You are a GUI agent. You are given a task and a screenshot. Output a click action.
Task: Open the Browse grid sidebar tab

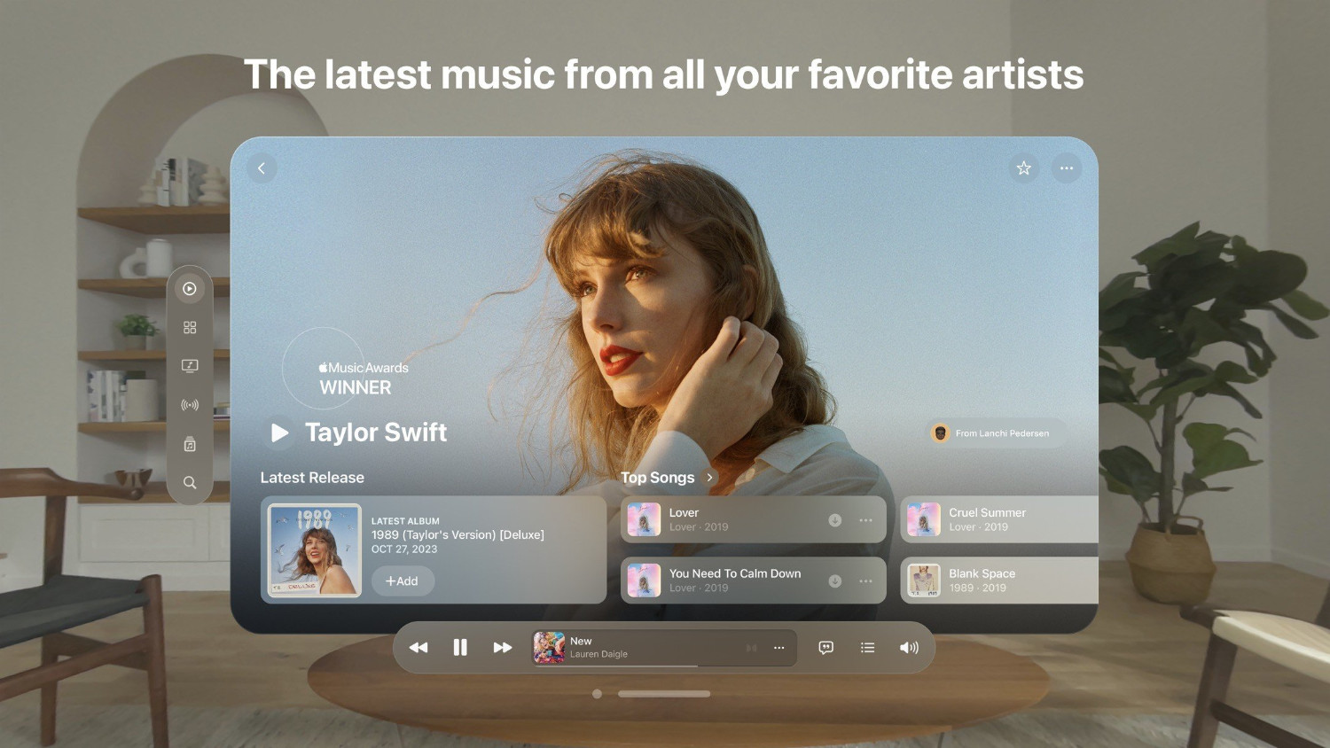click(x=190, y=327)
